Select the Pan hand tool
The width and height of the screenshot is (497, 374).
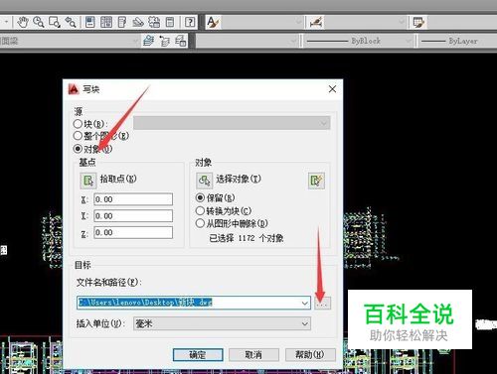coord(23,22)
